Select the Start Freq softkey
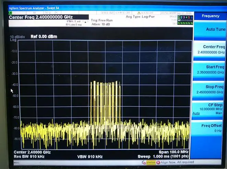This screenshot has height=169, width=227. (209, 70)
